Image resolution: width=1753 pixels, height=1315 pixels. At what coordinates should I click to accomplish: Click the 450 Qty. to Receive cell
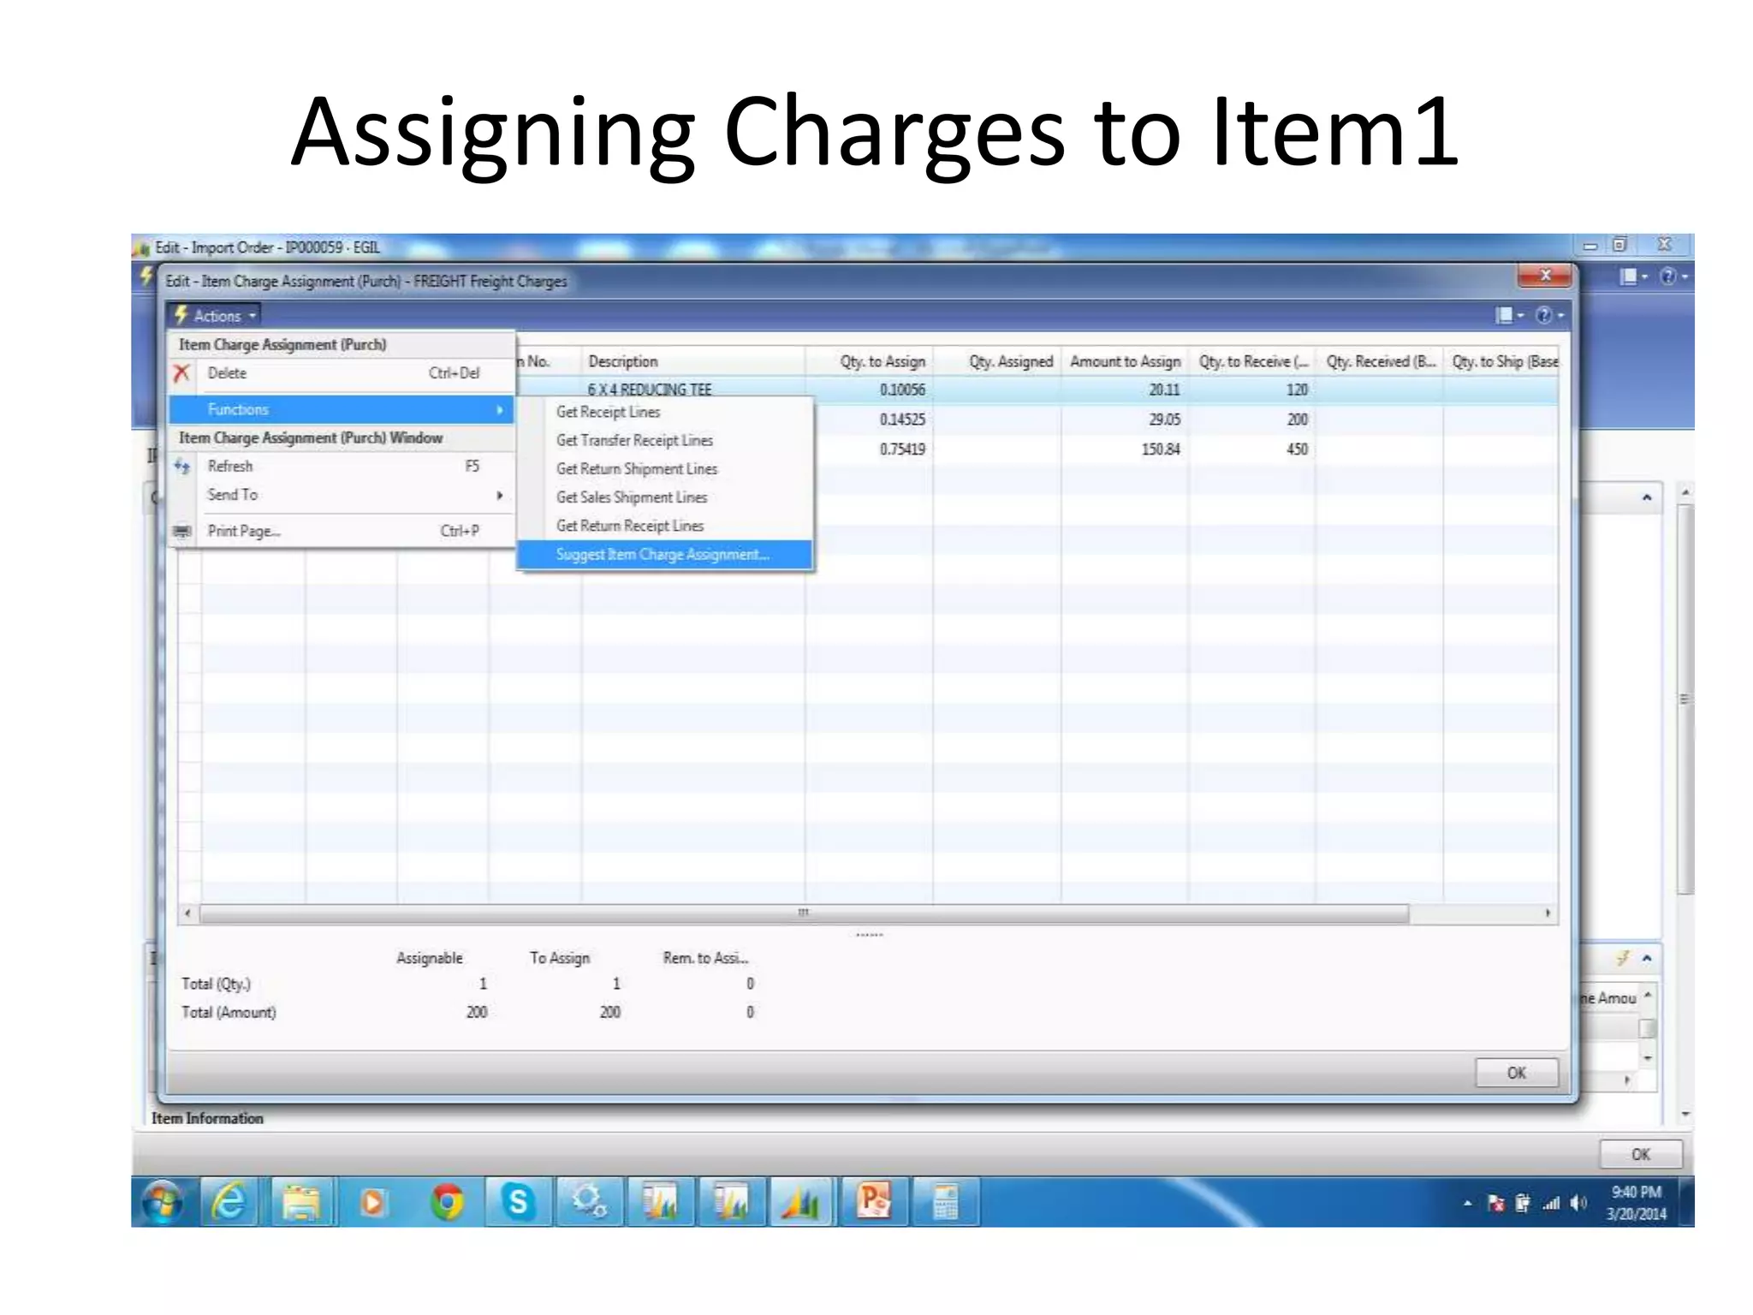pyautogui.click(x=1251, y=449)
